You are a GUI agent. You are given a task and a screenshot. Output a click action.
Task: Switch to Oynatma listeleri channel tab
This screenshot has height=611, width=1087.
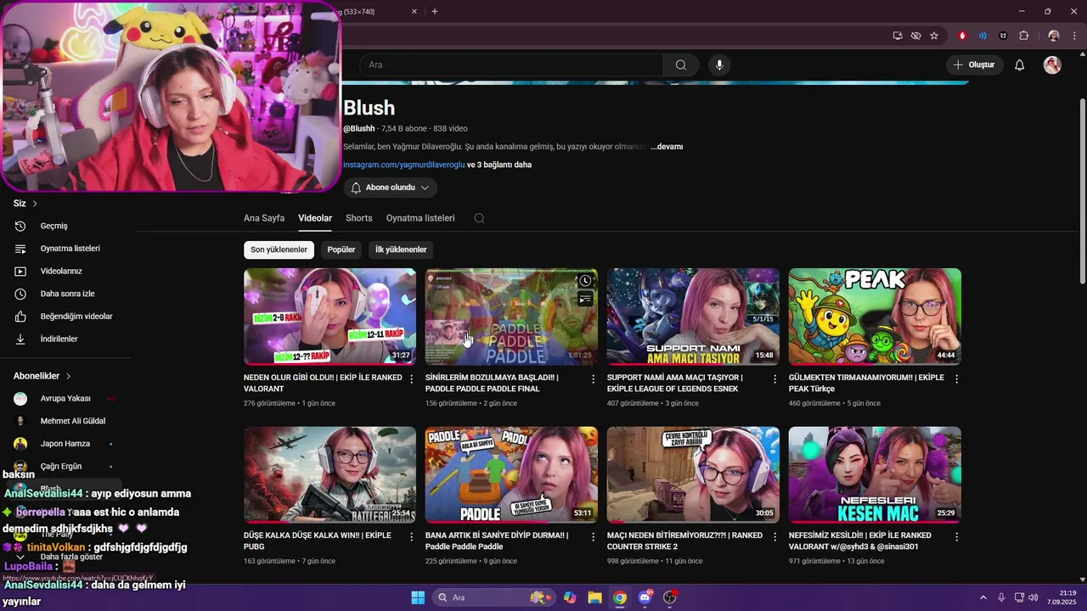point(420,218)
